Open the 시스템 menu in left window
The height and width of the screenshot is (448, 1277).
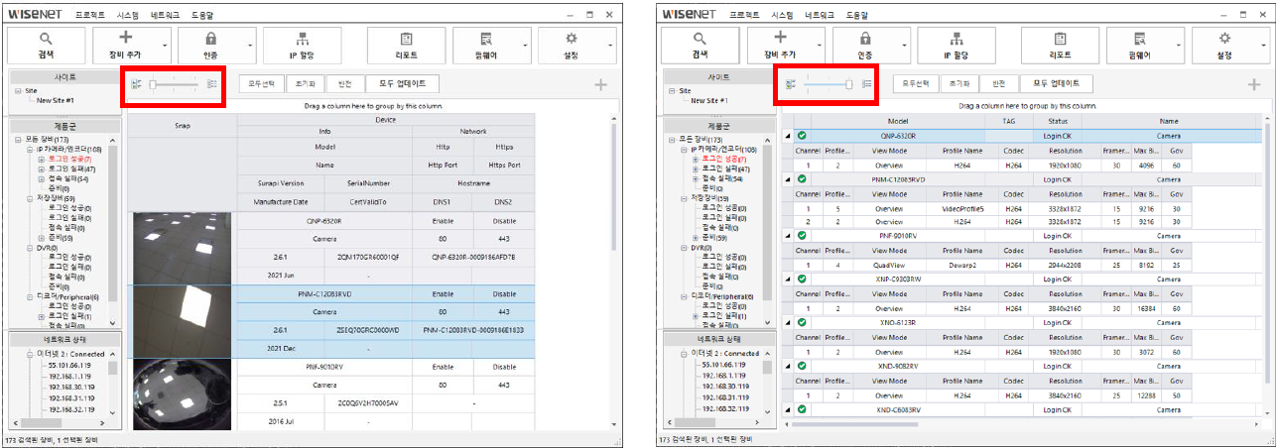coord(127,16)
